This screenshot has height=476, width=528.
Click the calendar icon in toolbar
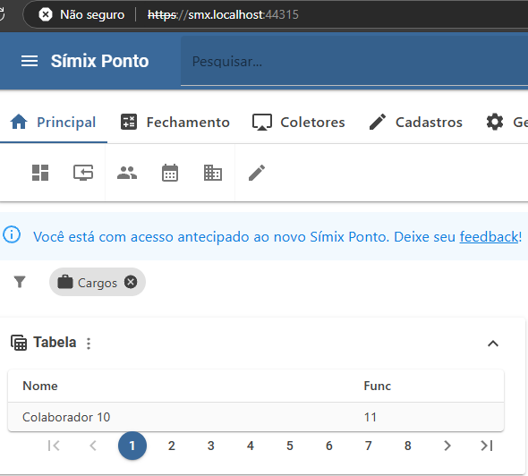coord(170,173)
